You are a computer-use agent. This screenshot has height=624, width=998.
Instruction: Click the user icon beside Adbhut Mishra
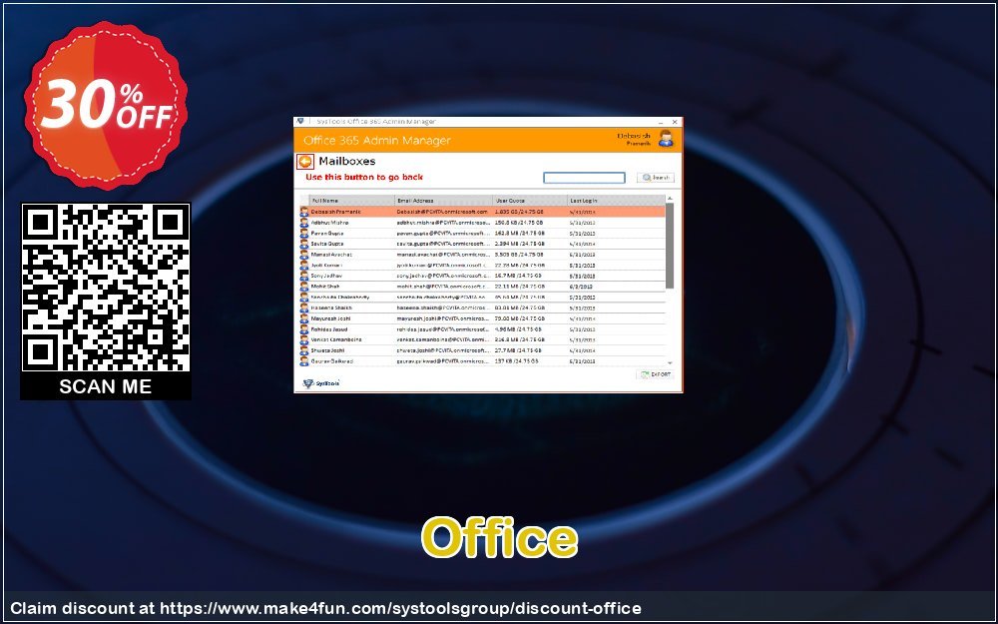(x=304, y=223)
